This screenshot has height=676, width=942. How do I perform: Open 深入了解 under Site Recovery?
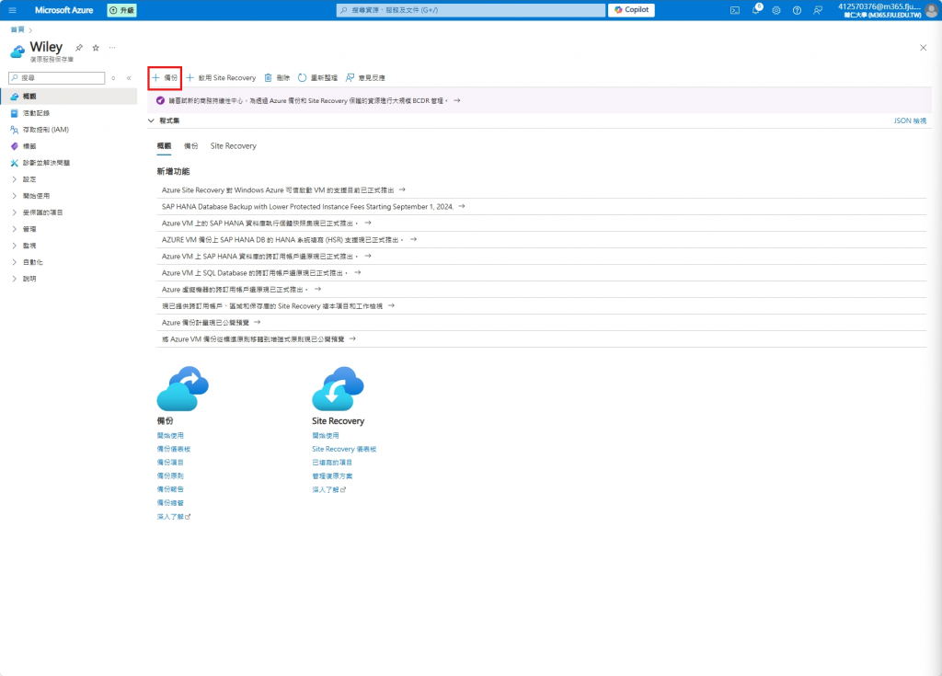pyautogui.click(x=328, y=489)
